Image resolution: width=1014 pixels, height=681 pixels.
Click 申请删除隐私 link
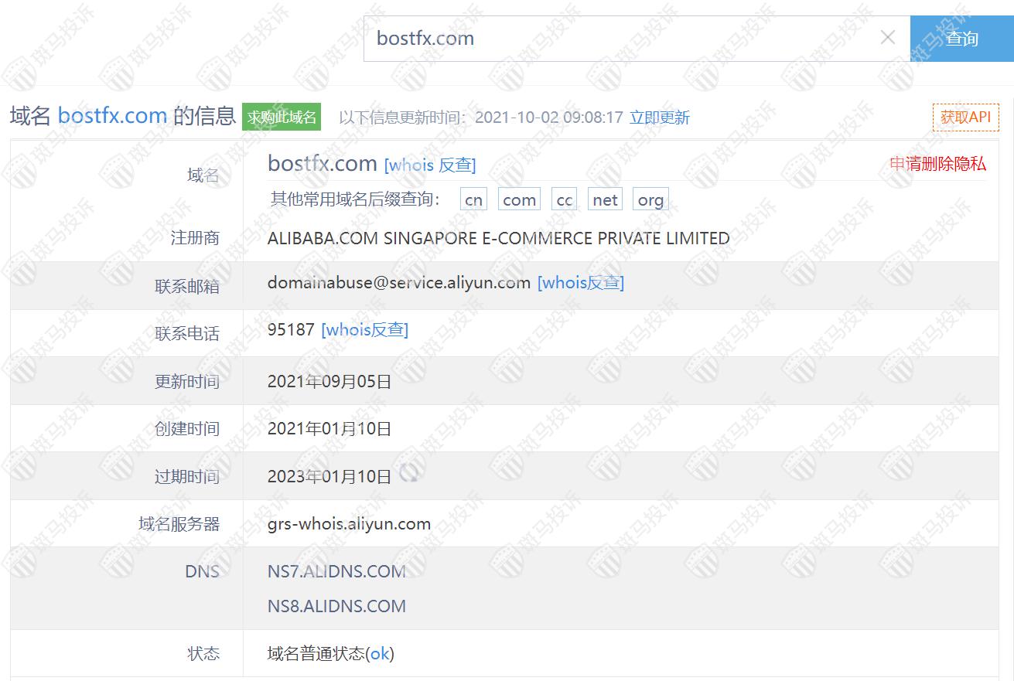tap(937, 164)
